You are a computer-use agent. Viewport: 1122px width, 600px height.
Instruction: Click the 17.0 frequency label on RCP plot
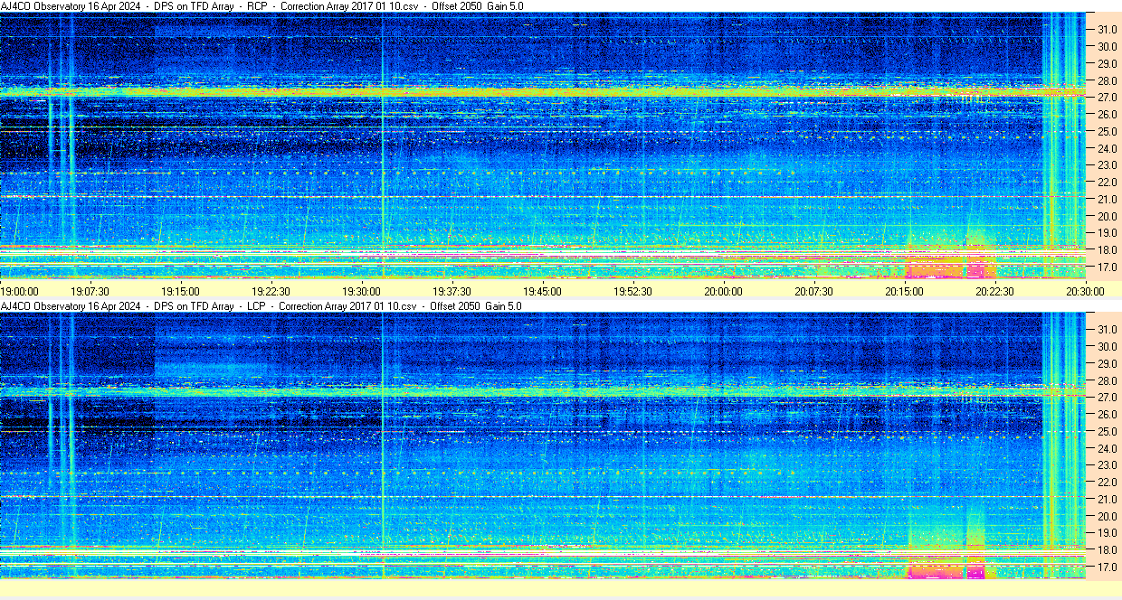coord(1108,267)
